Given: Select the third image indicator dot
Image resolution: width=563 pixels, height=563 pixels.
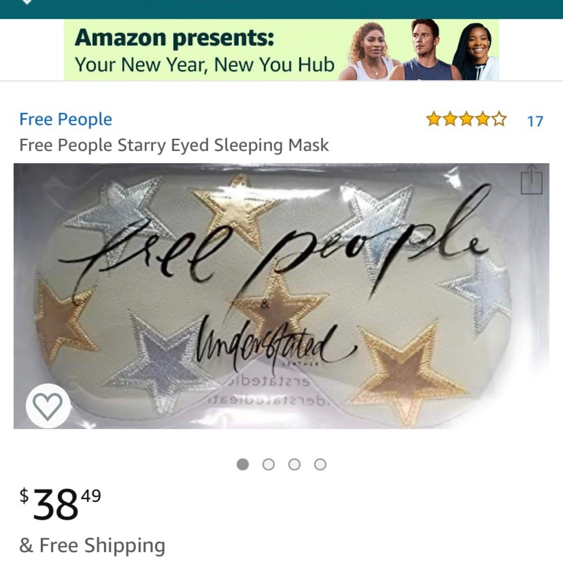Looking at the screenshot, I should tap(294, 463).
